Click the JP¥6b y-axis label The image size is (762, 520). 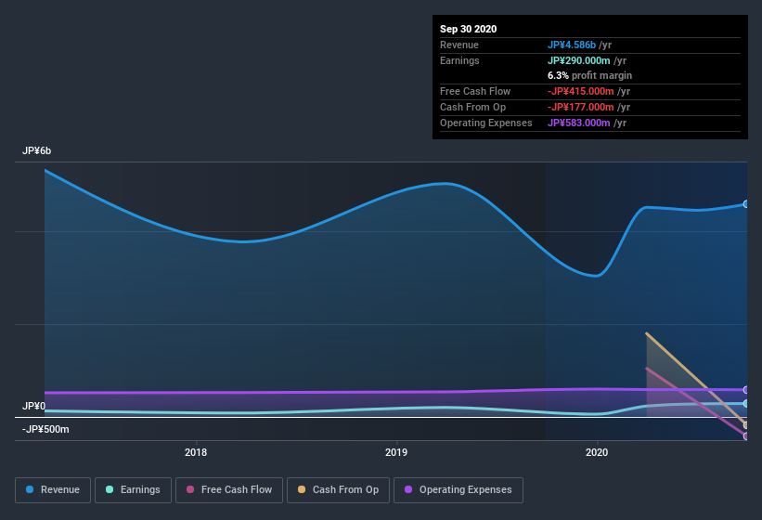pyautogui.click(x=36, y=150)
